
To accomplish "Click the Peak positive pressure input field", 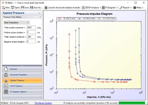I will click(x=31, y=28).
